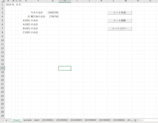Switch to sheet 20190803
This screenshot has width=158, height=123.
click(76, 120)
